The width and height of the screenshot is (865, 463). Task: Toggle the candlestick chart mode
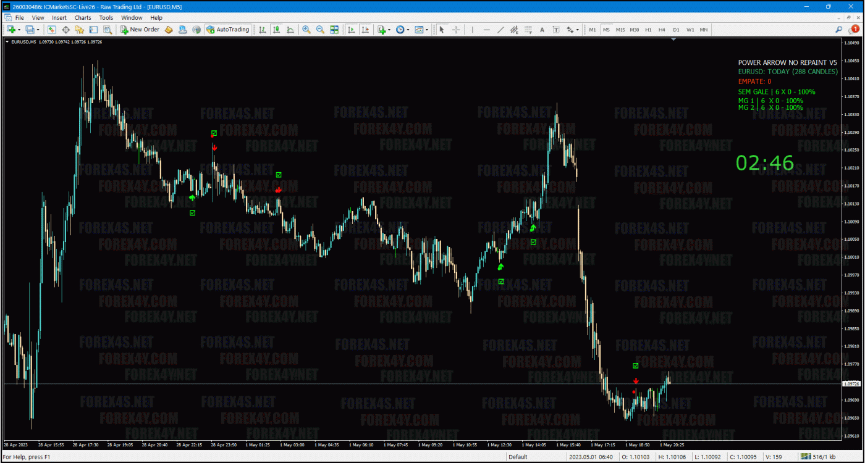276,30
